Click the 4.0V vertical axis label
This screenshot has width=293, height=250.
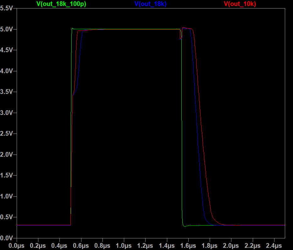click(7, 71)
